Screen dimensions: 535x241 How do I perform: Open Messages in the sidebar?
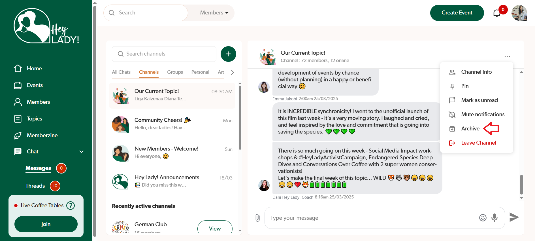(x=38, y=168)
